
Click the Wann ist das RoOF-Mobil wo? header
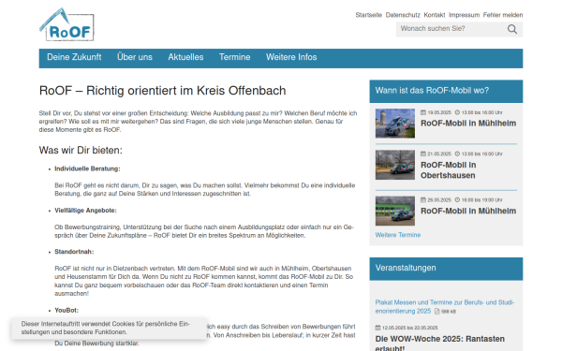pos(446,91)
